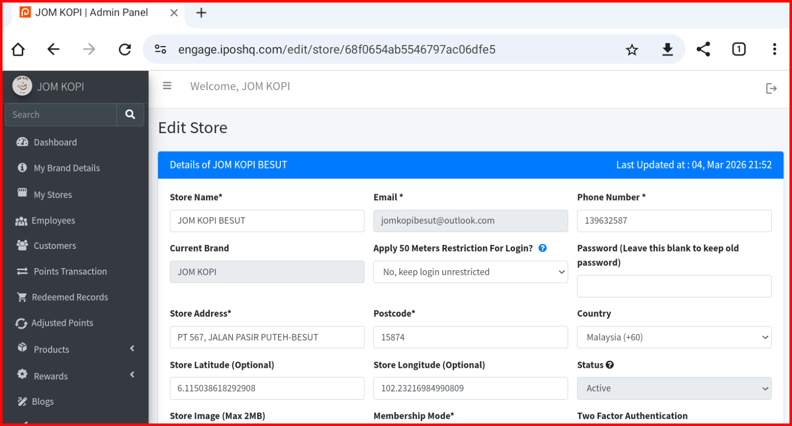Click the sidebar search magnifier button
The width and height of the screenshot is (792, 426).
coord(130,115)
